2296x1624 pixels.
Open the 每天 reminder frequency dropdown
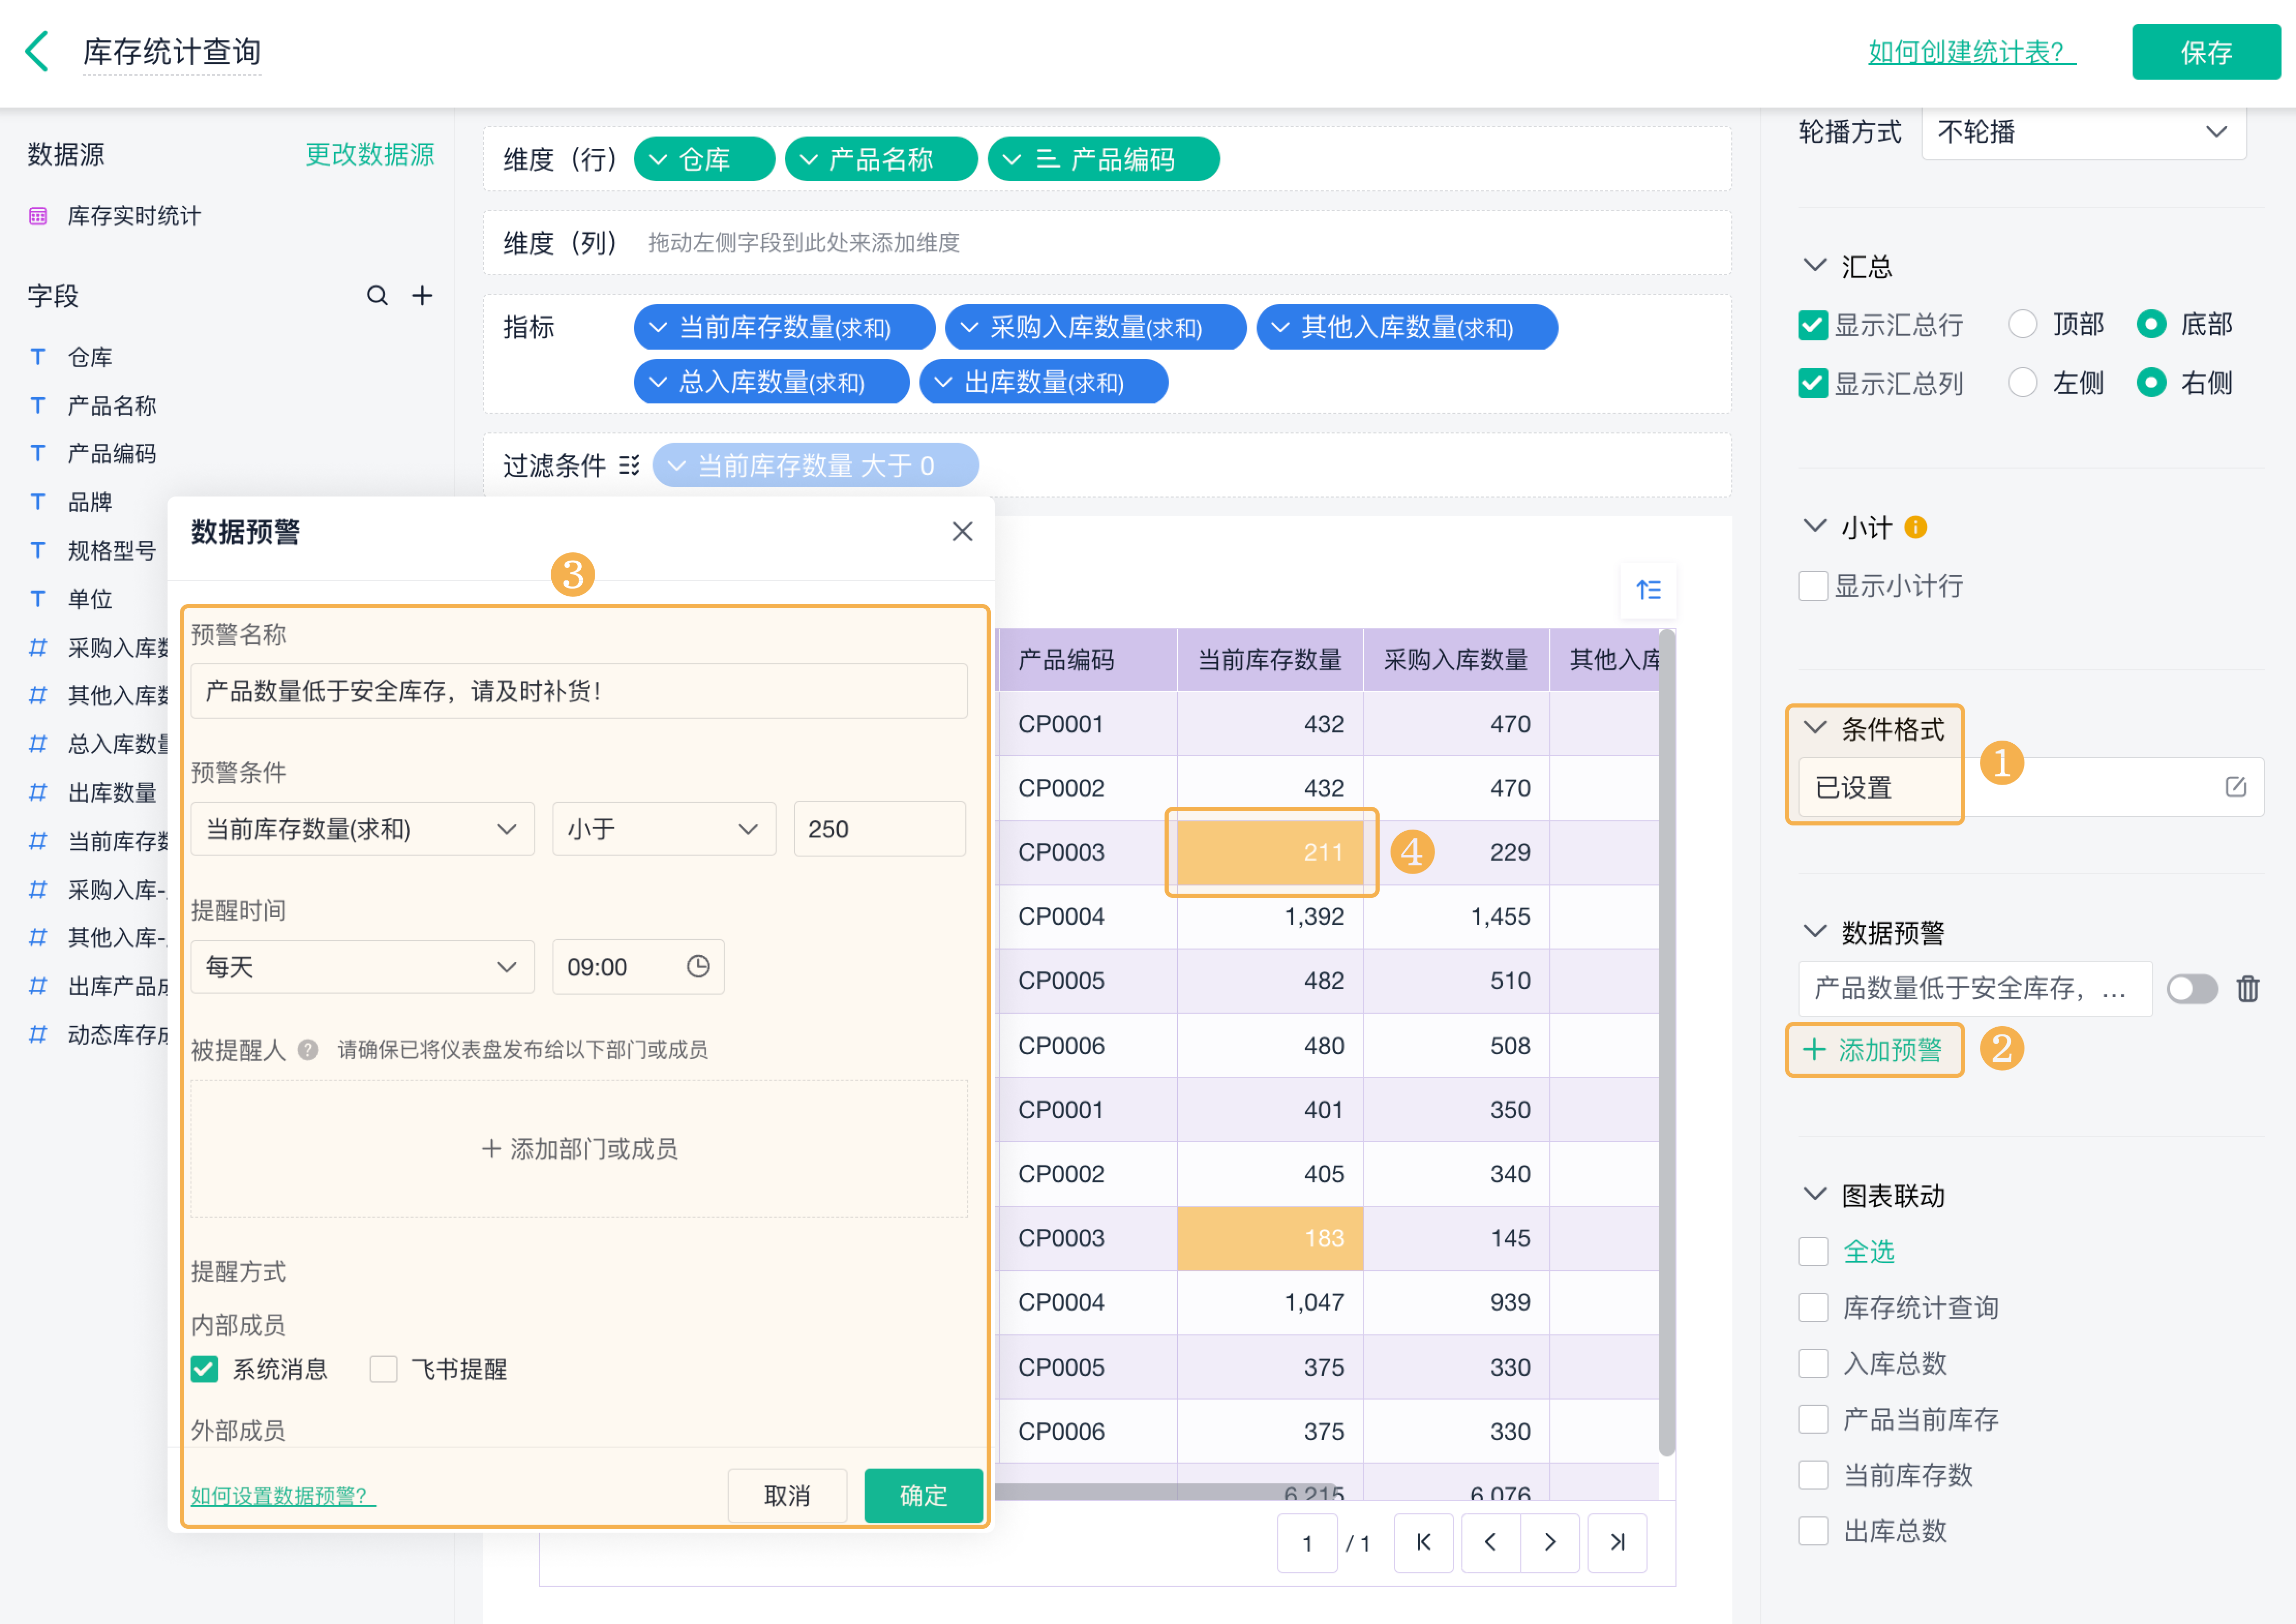coord(362,966)
